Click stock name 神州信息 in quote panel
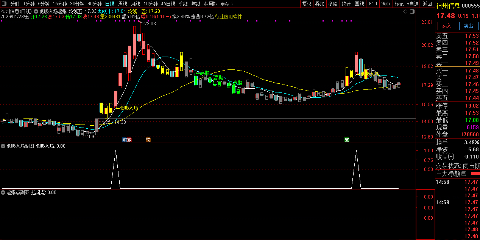Image resolution: width=480 pixels, height=240 pixels. click(448, 6)
